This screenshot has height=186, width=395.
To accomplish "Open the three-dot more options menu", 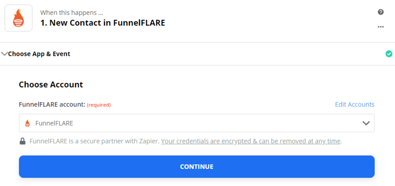I will tap(381, 26).
